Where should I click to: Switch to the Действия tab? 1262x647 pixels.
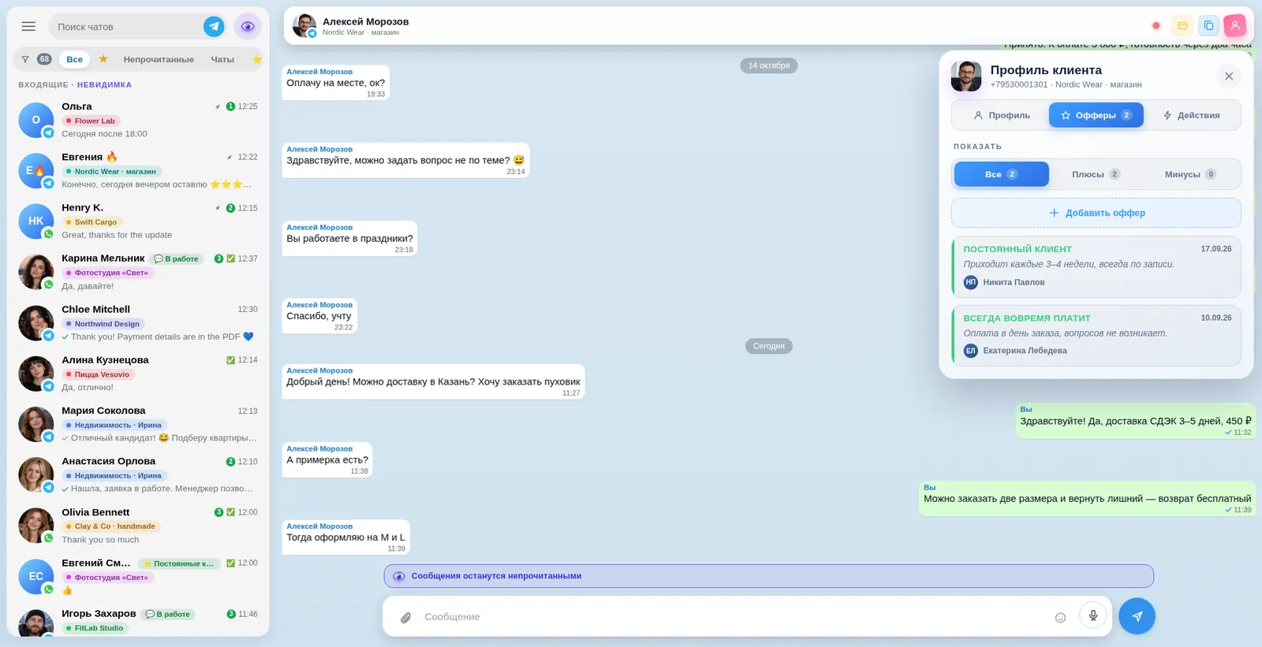point(1191,115)
